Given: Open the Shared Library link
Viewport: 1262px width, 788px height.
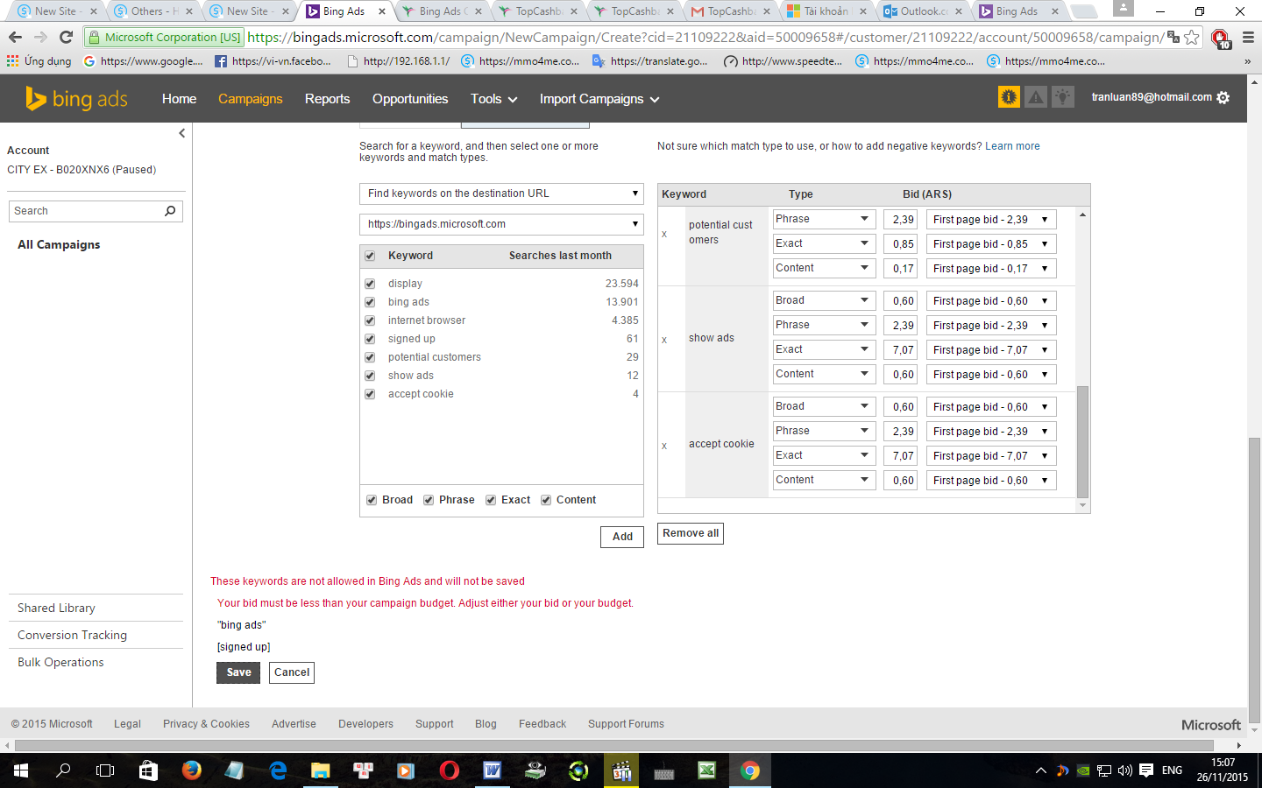Looking at the screenshot, I should [56, 609].
